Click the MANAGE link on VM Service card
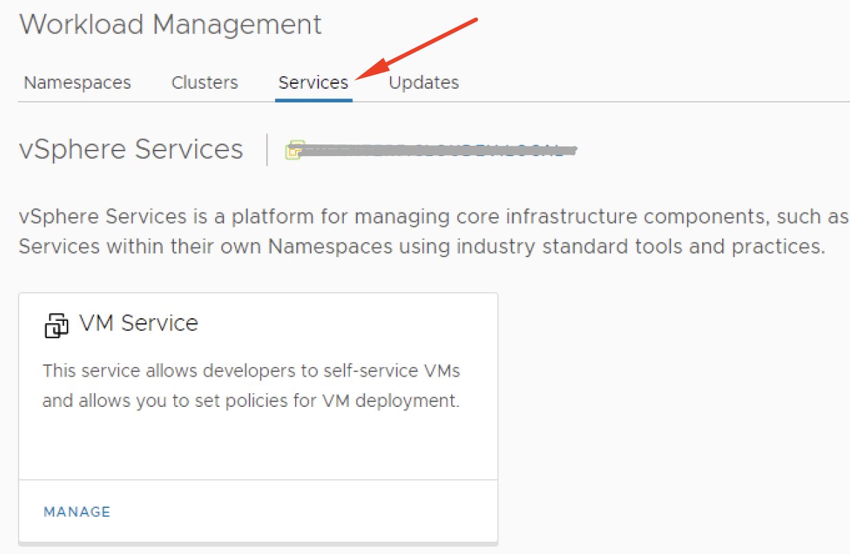 tap(77, 512)
